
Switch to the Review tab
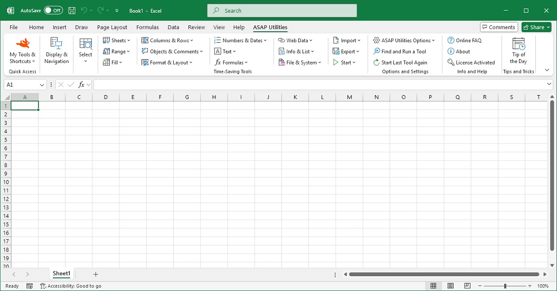(x=196, y=27)
